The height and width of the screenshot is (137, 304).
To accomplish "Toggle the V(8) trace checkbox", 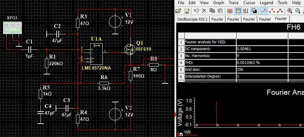I will [x=181, y=134].
